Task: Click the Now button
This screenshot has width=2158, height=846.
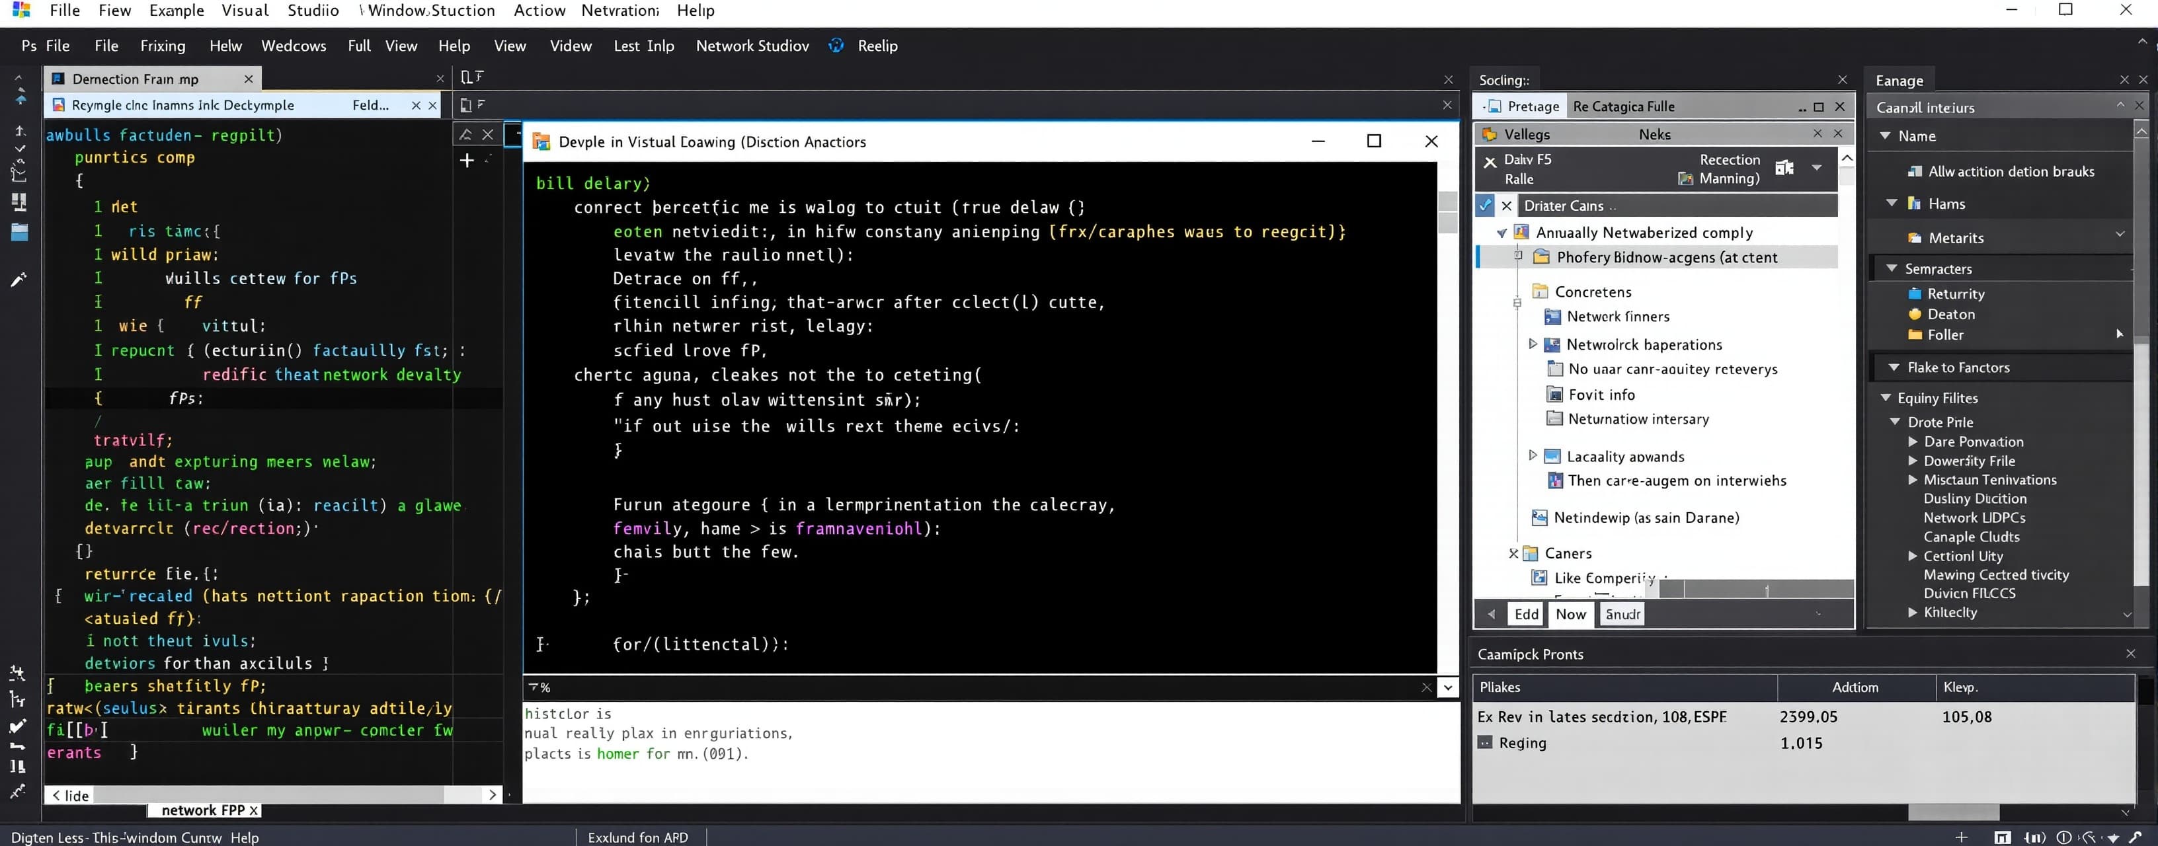Action: pyautogui.click(x=1571, y=614)
